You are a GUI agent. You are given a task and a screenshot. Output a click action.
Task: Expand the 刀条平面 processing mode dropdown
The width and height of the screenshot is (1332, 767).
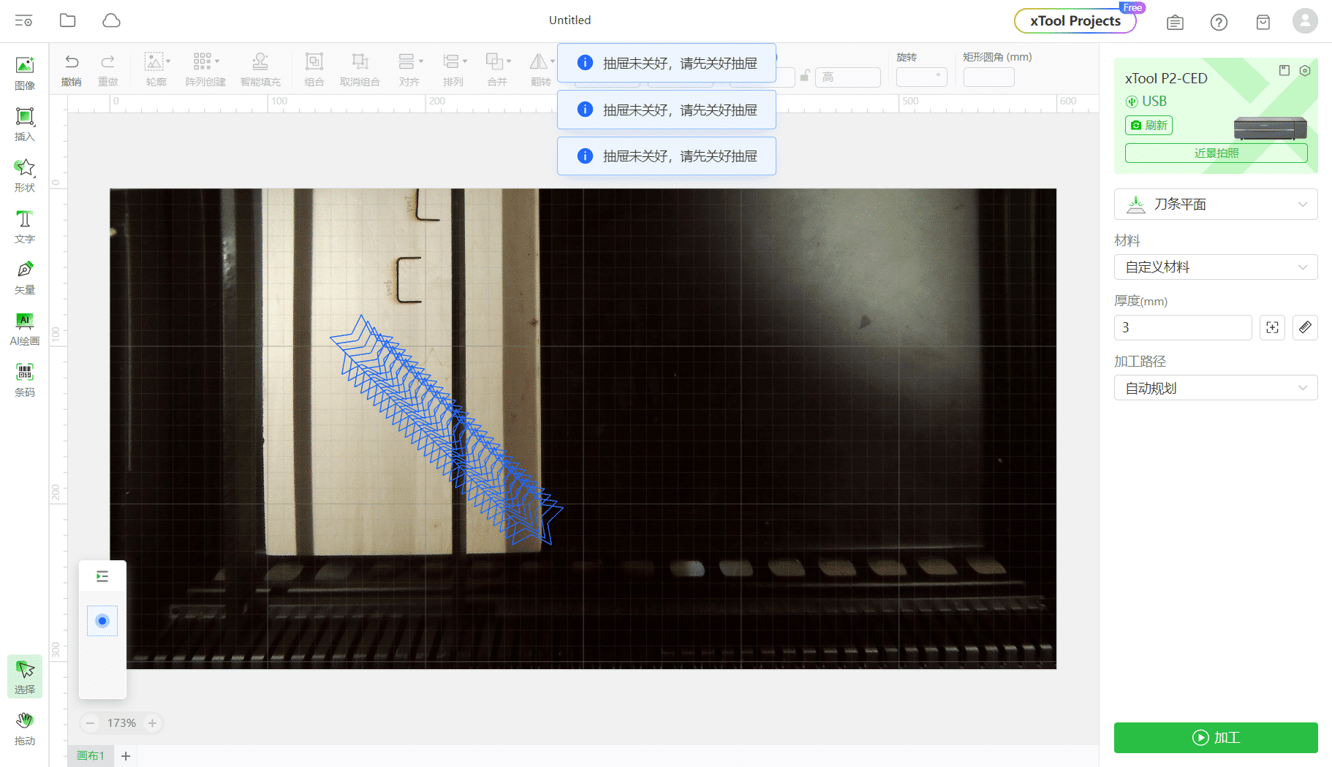point(1216,204)
